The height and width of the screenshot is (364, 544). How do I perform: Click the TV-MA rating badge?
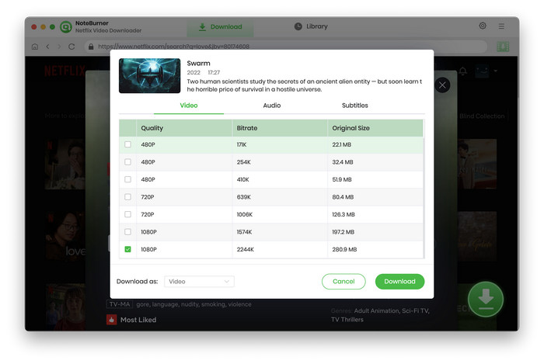(120, 304)
